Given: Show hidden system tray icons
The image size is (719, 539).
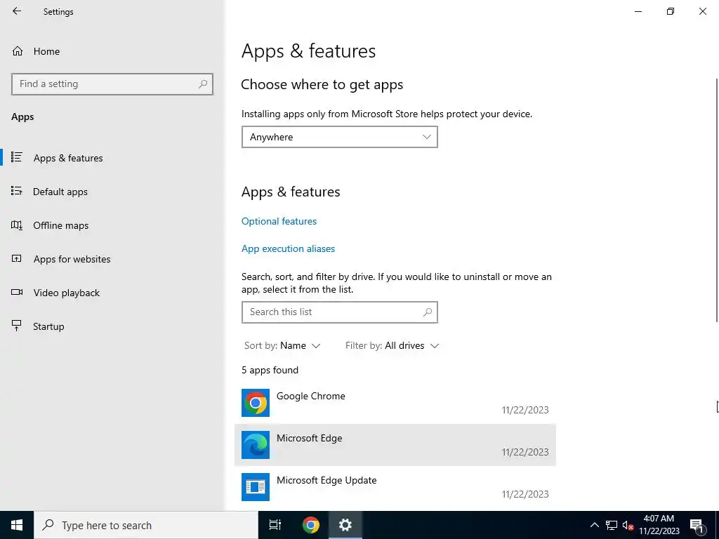Looking at the screenshot, I should [x=594, y=525].
